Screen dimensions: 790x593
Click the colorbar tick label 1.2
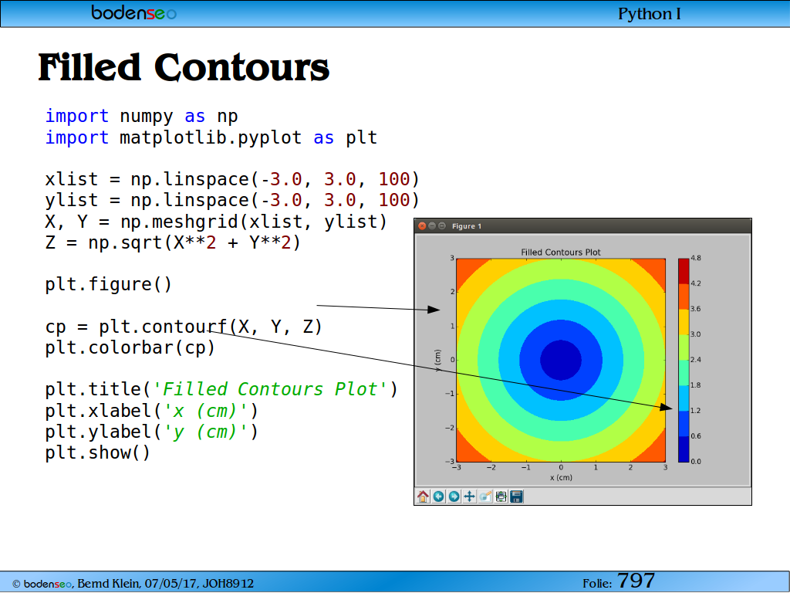click(696, 411)
